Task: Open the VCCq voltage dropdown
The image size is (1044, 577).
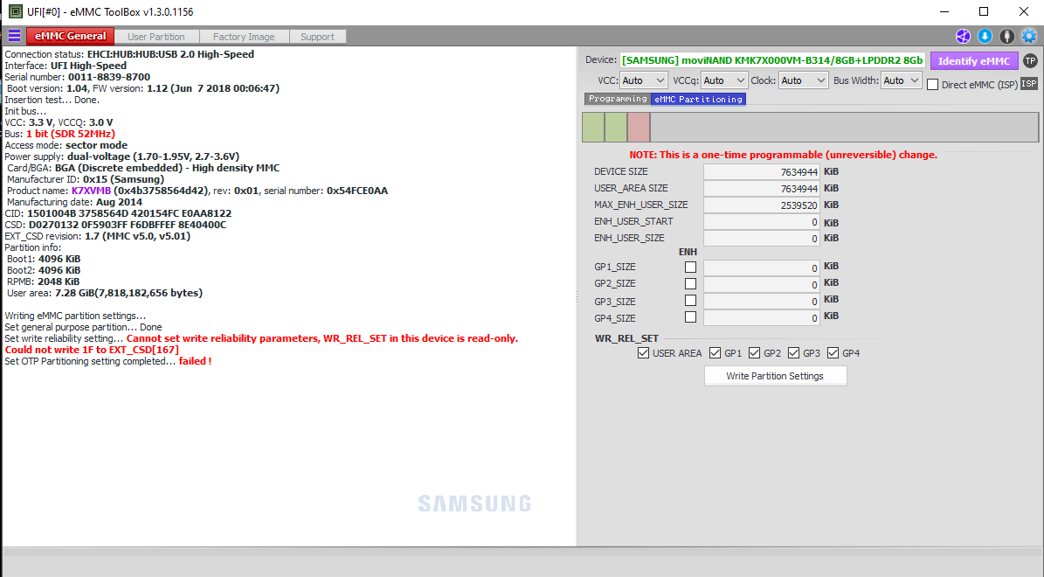Action: click(x=724, y=80)
